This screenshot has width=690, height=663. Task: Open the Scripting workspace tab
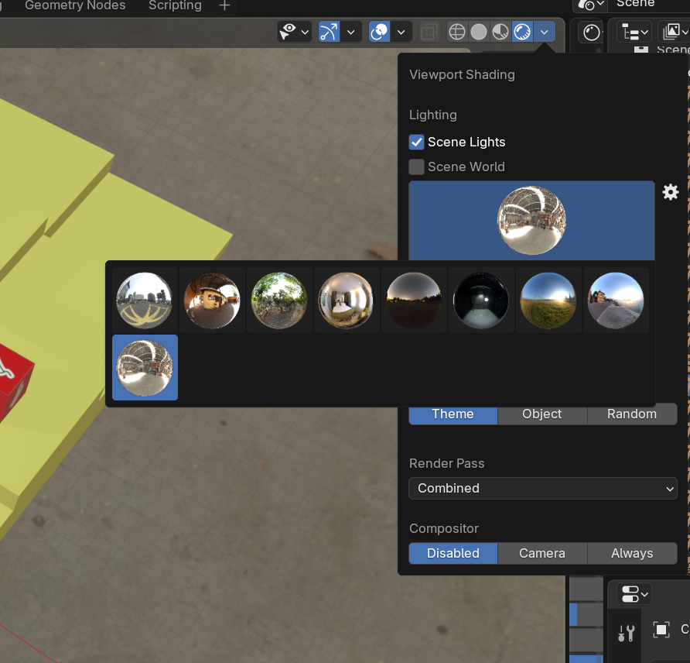coord(175,6)
